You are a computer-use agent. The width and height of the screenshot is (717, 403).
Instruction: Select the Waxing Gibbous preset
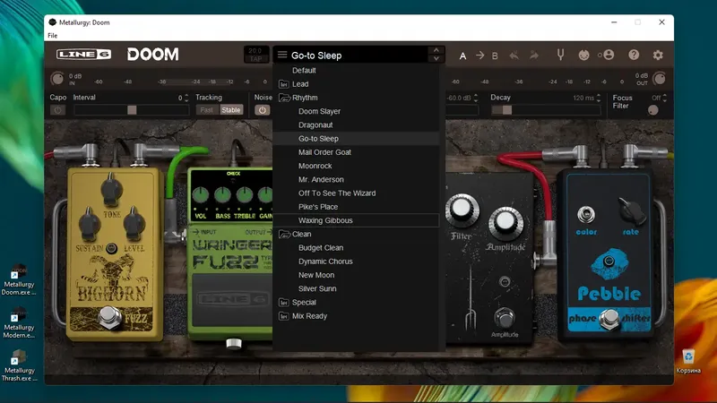pos(357,220)
